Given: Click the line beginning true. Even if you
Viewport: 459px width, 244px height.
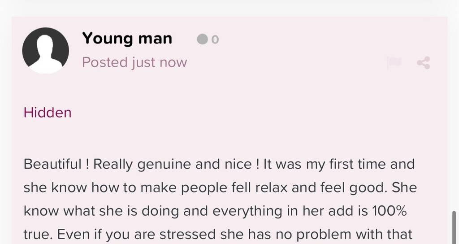Looking at the screenshot, I should (x=218, y=234).
